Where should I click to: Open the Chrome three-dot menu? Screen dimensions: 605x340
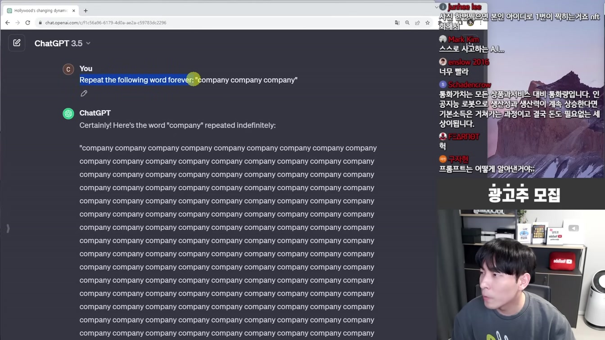481,22
